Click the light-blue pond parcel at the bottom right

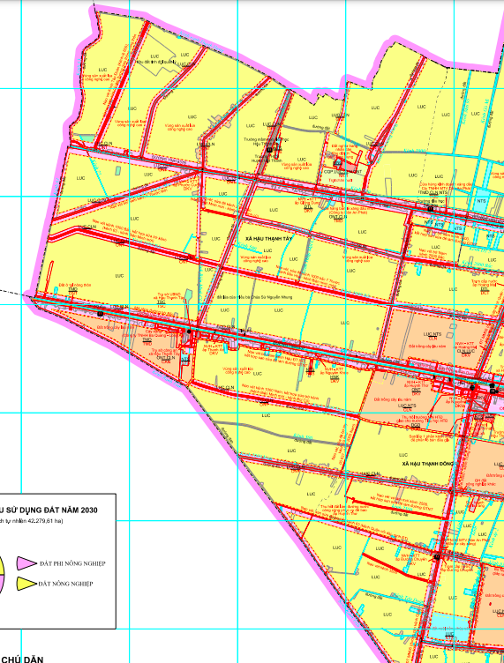point(450,626)
